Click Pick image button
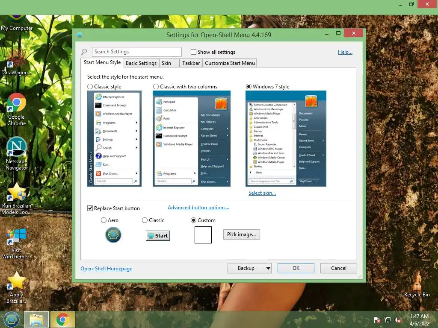Image resolution: width=438 pixels, height=328 pixels. pos(241,234)
